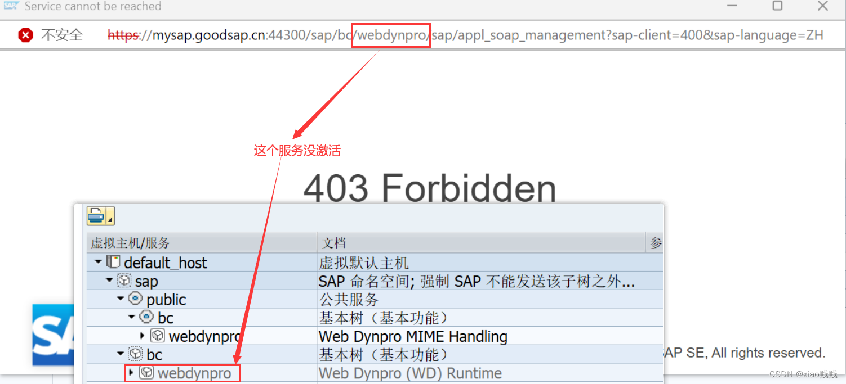Expand webdynpro under public bc
846x384 pixels.
click(143, 336)
